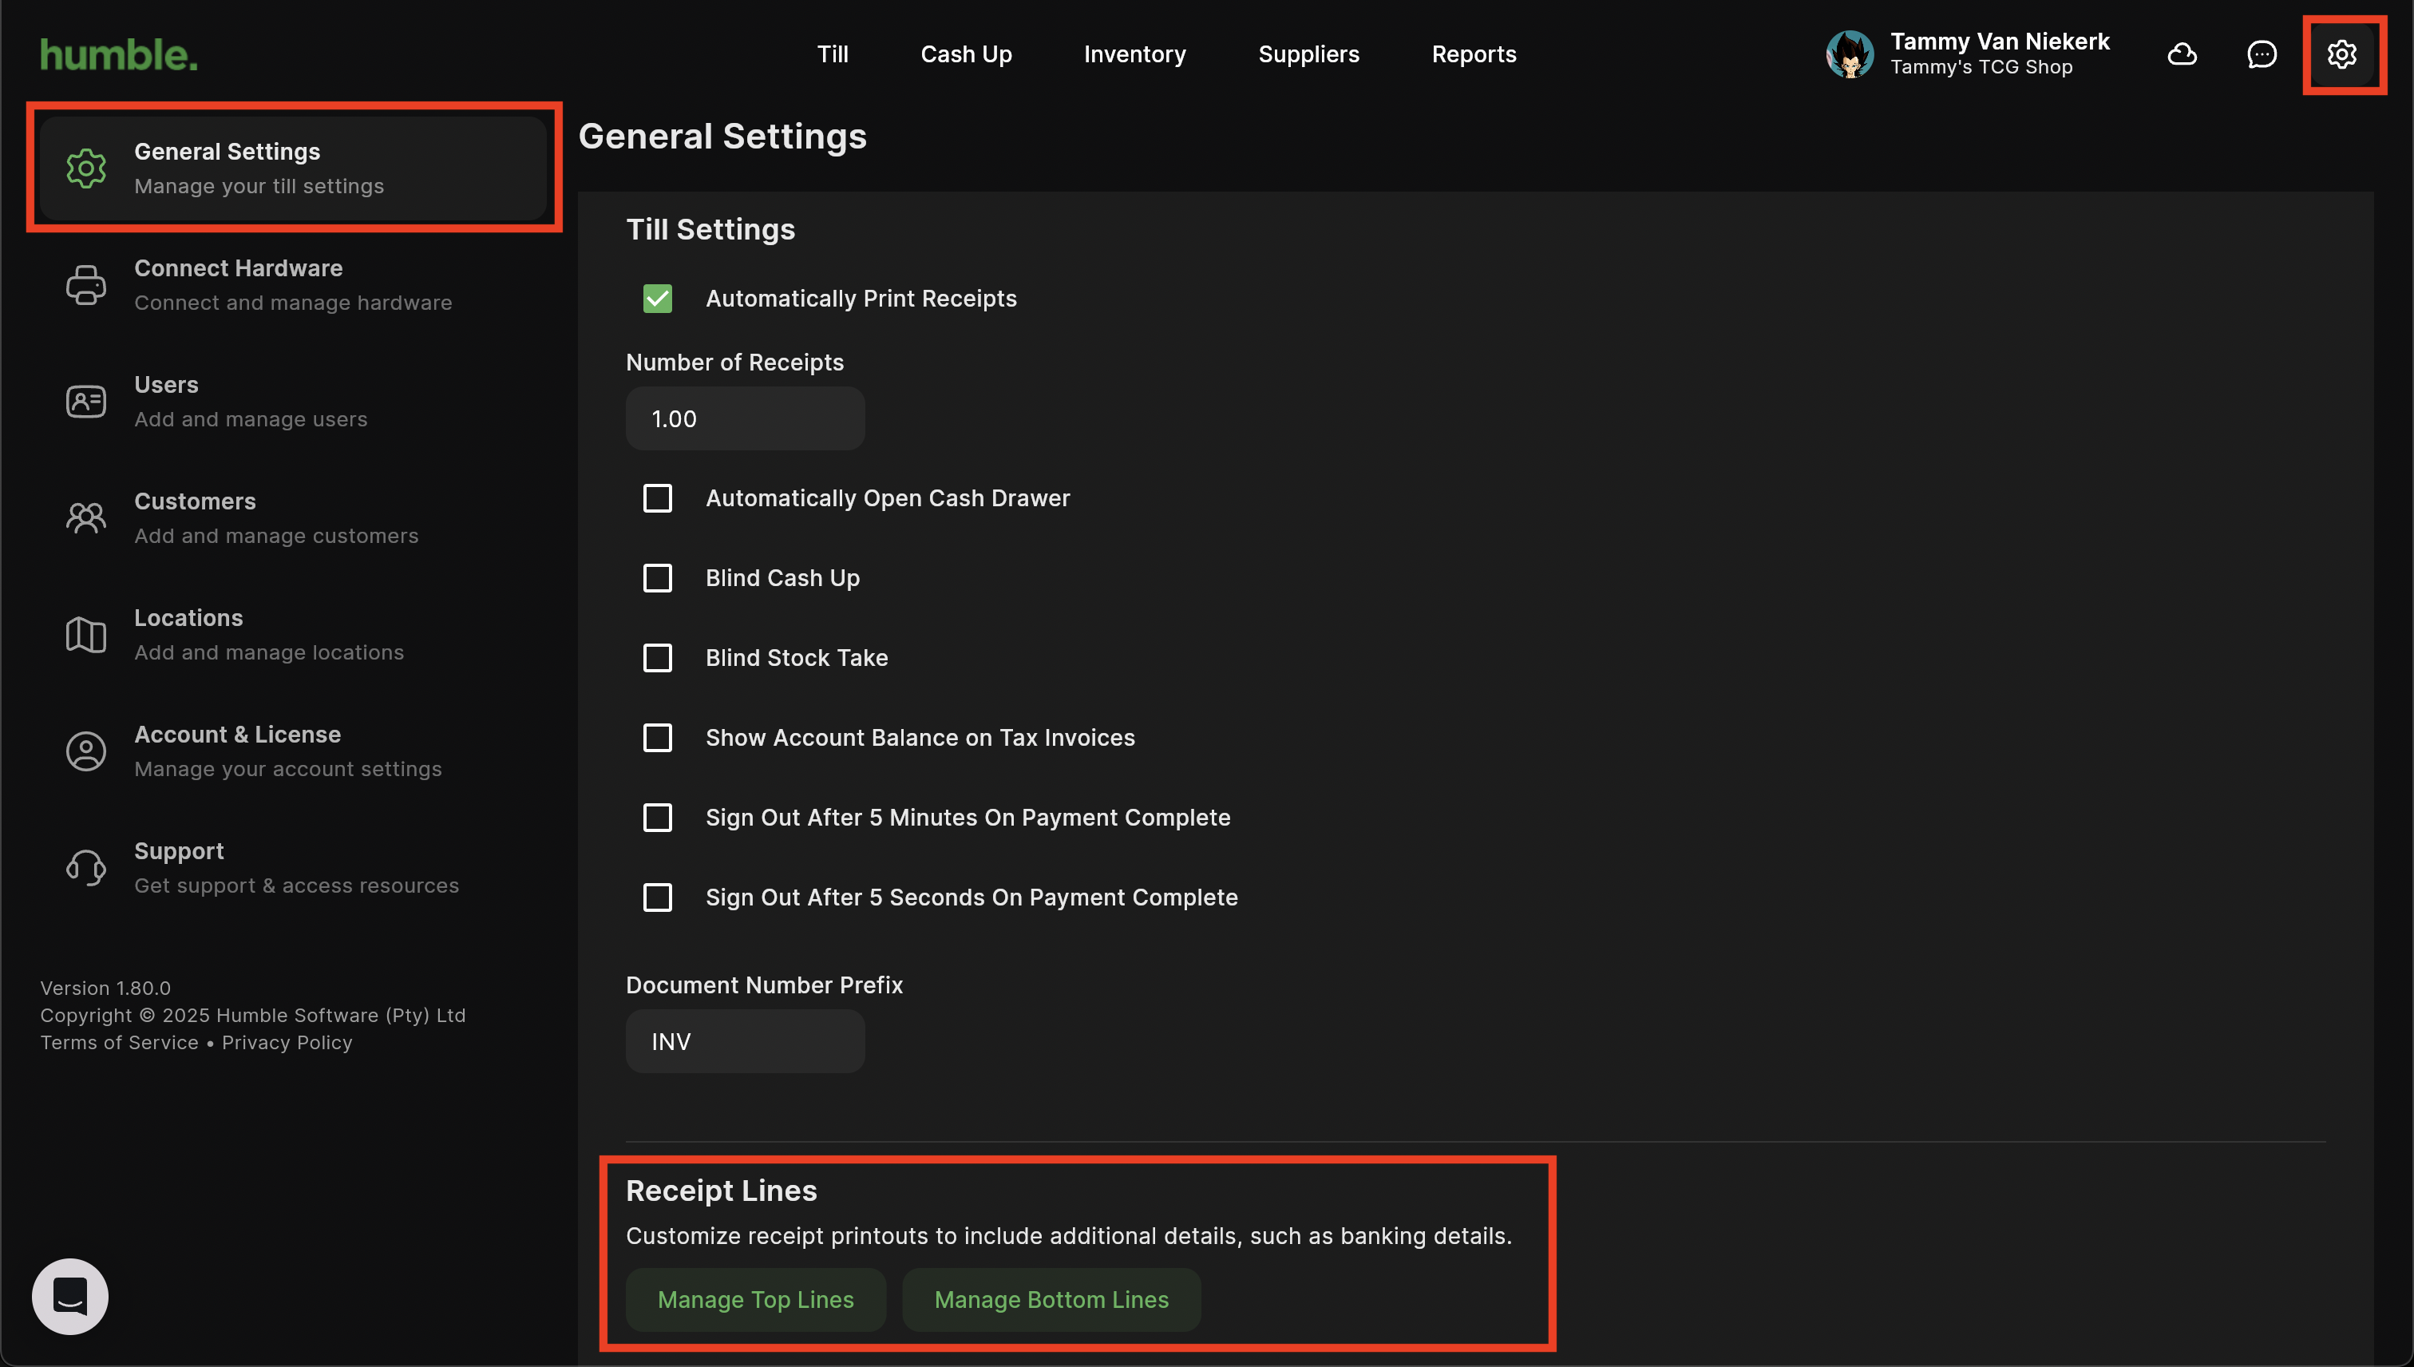Uncheck Automatically Print Receipts
The width and height of the screenshot is (2414, 1367).
[x=657, y=299]
